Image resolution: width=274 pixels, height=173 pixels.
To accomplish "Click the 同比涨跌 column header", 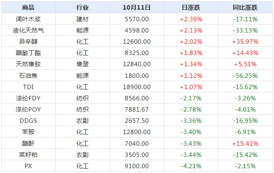I will pyautogui.click(x=246, y=7).
